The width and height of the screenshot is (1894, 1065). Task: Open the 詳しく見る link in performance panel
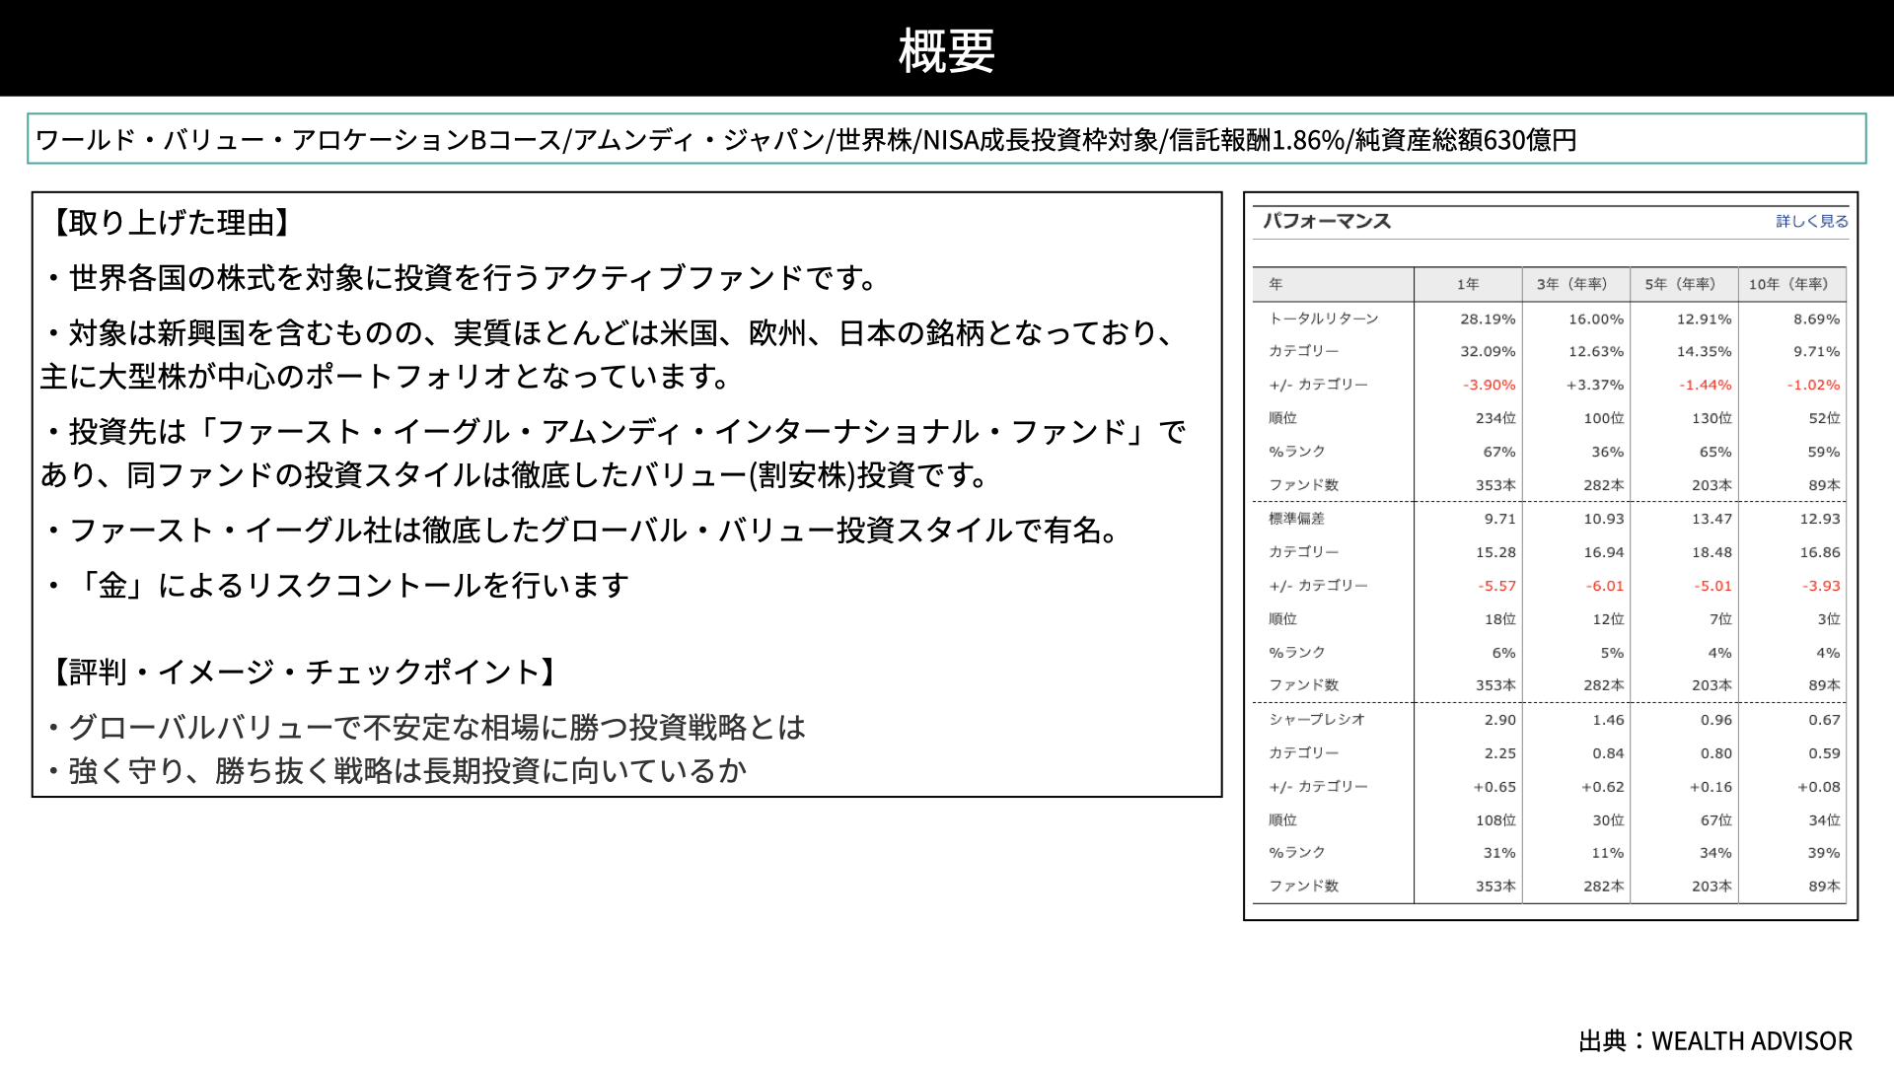point(1812,221)
